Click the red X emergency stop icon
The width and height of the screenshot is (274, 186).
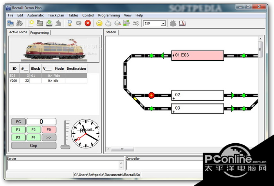click(88, 23)
